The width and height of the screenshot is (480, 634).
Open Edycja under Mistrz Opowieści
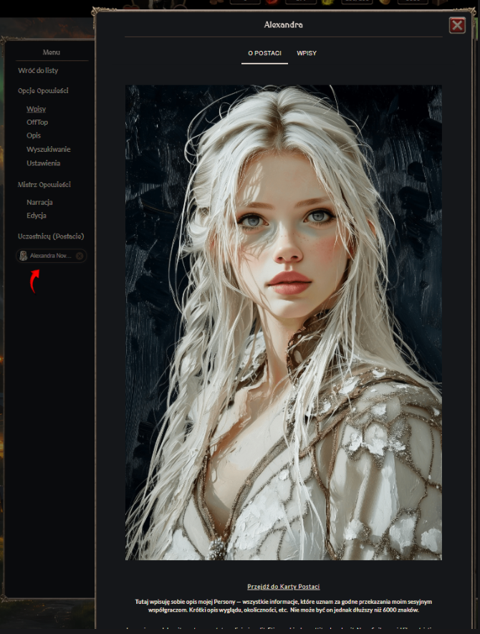[37, 216]
